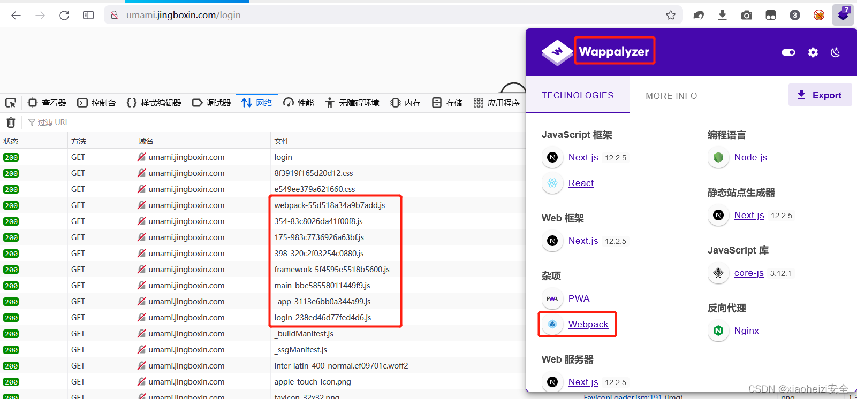857x399 pixels.
Task: Click the Node.js hexagon icon
Action: (x=718, y=157)
